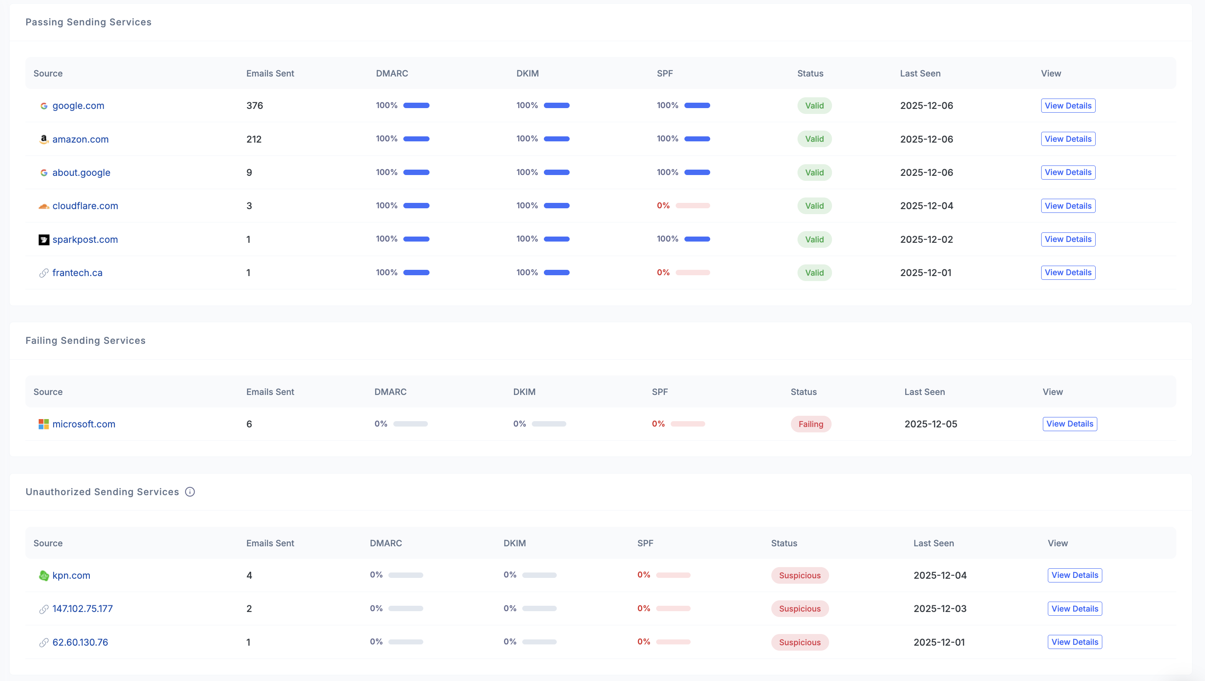Click the DMARC progress bar for amazon.com

tap(416, 139)
